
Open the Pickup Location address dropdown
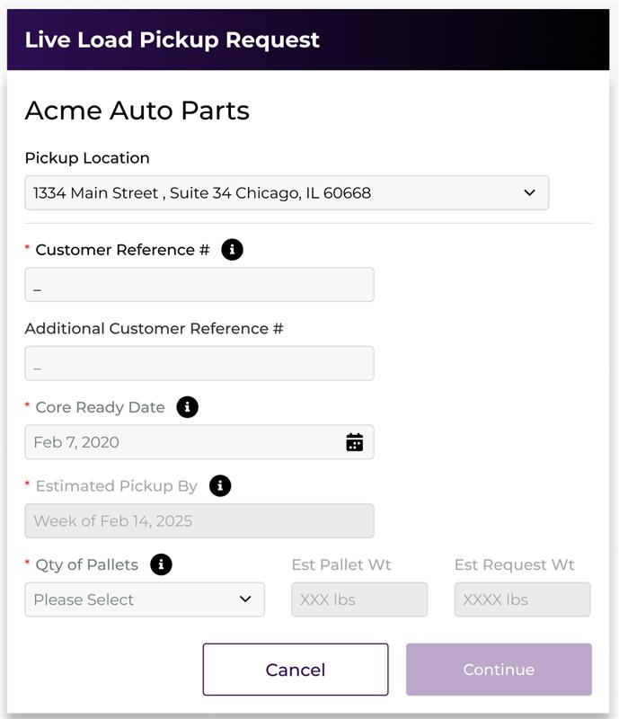click(x=286, y=193)
